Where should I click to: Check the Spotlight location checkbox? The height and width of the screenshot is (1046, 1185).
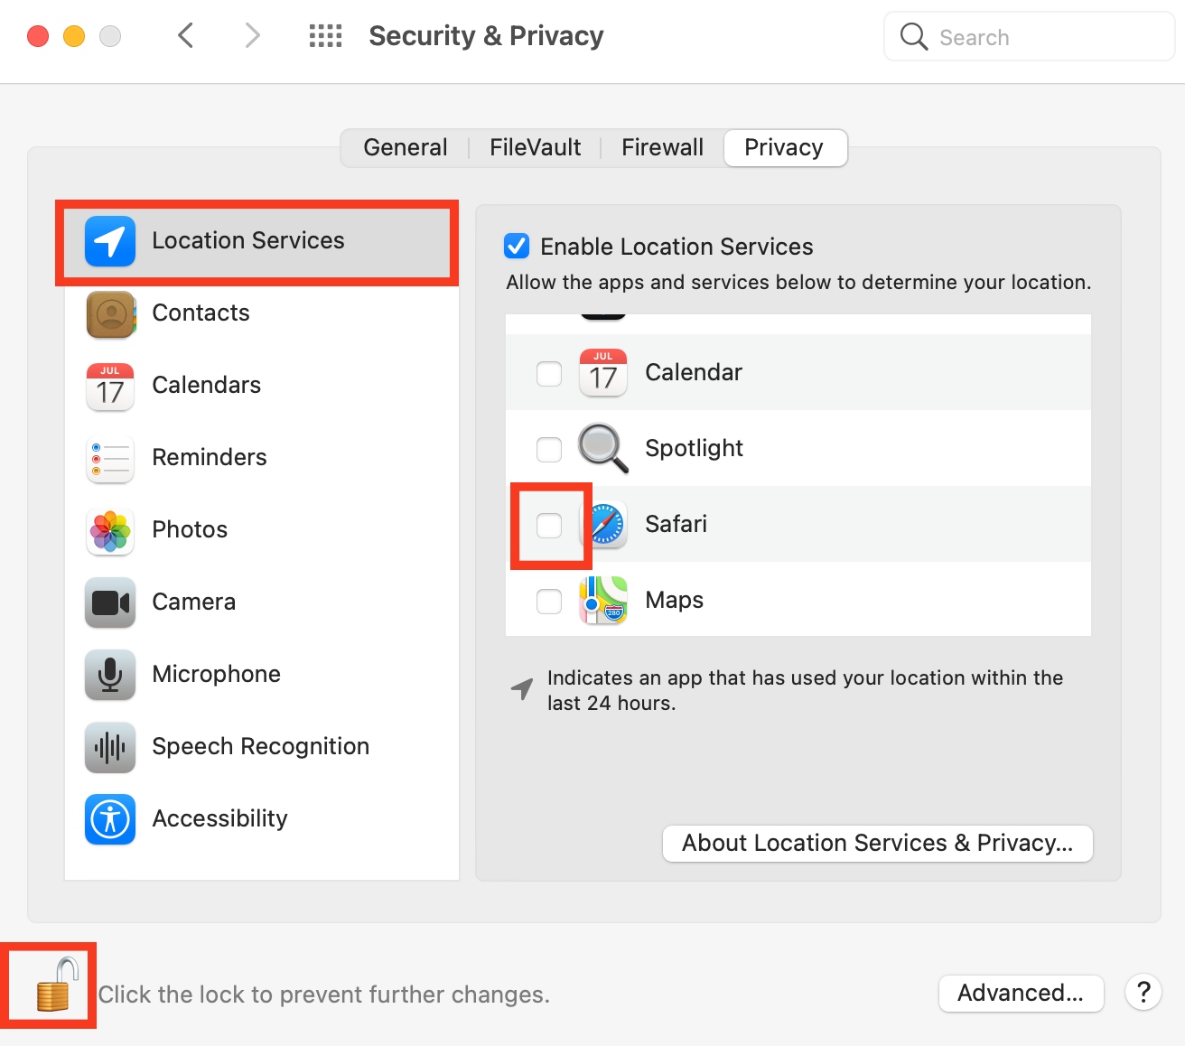pyautogui.click(x=548, y=448)
